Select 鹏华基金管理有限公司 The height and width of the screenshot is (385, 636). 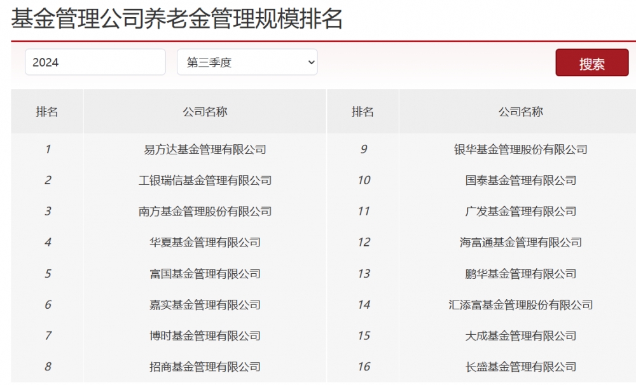520,273
